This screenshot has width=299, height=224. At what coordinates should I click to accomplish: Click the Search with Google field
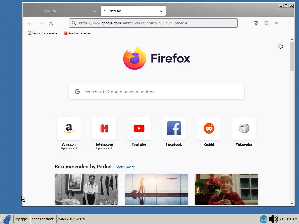[x=157, y=92]
